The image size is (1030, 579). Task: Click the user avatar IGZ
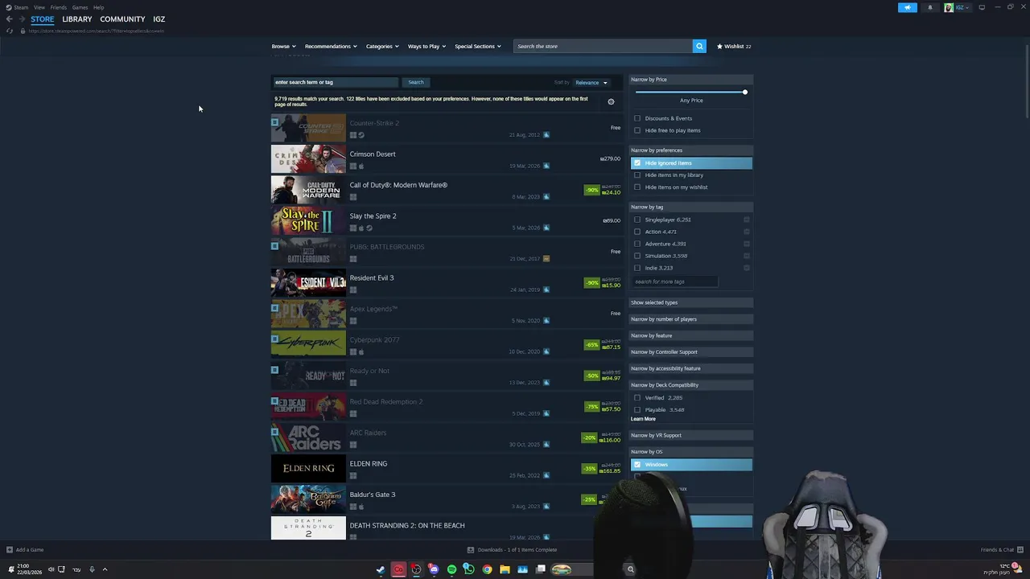tap(949, 7)
